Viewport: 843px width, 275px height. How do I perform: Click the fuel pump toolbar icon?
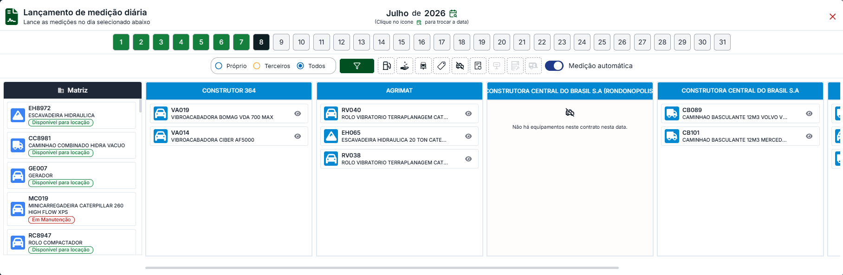pyautogui.click(x=386, y=66)
